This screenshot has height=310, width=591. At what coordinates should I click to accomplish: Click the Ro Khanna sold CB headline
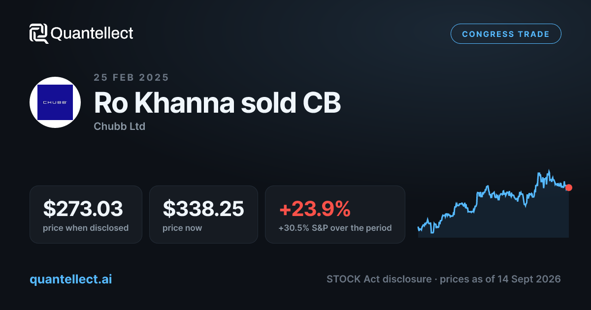coord(217,103)
